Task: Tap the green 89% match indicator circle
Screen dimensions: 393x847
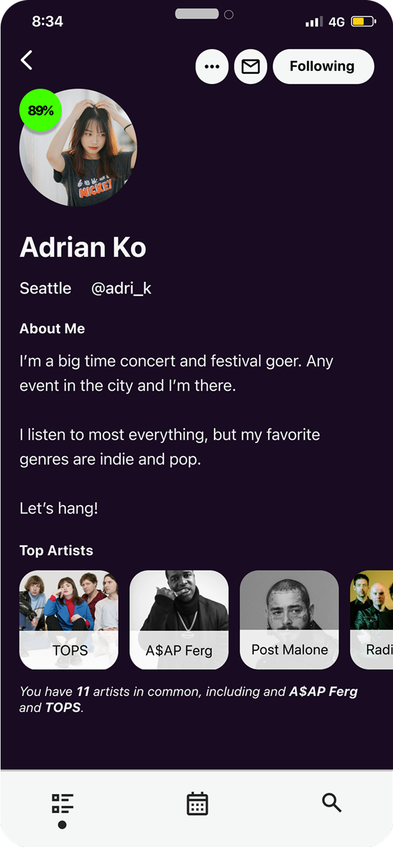Action: pyautogui.click(x=40, y=110)
